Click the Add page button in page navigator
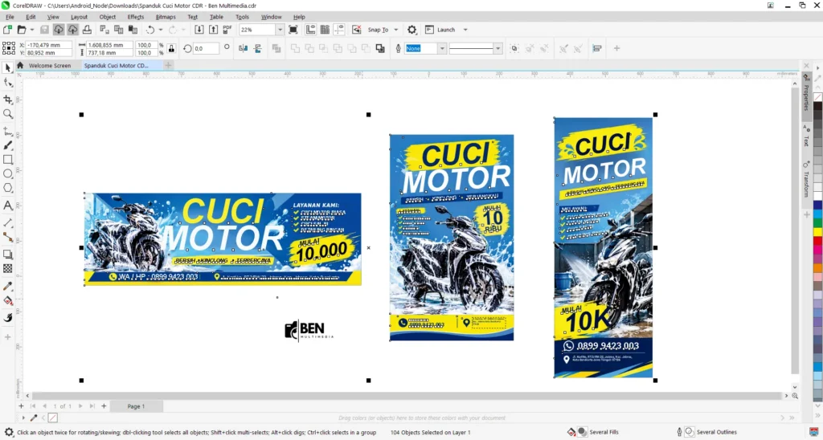The height and width of the screenshot is (440, 823). coord(104,406)
